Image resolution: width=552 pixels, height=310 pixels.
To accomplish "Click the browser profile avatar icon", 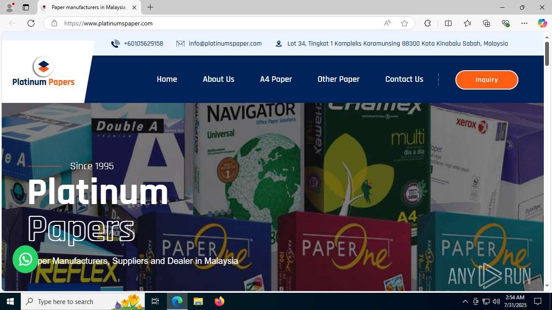I will (x=9, y=7).
